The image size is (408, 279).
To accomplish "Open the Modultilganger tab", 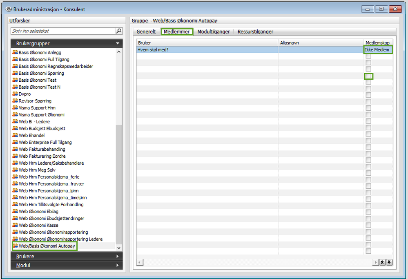I will [x=213, y=32].
